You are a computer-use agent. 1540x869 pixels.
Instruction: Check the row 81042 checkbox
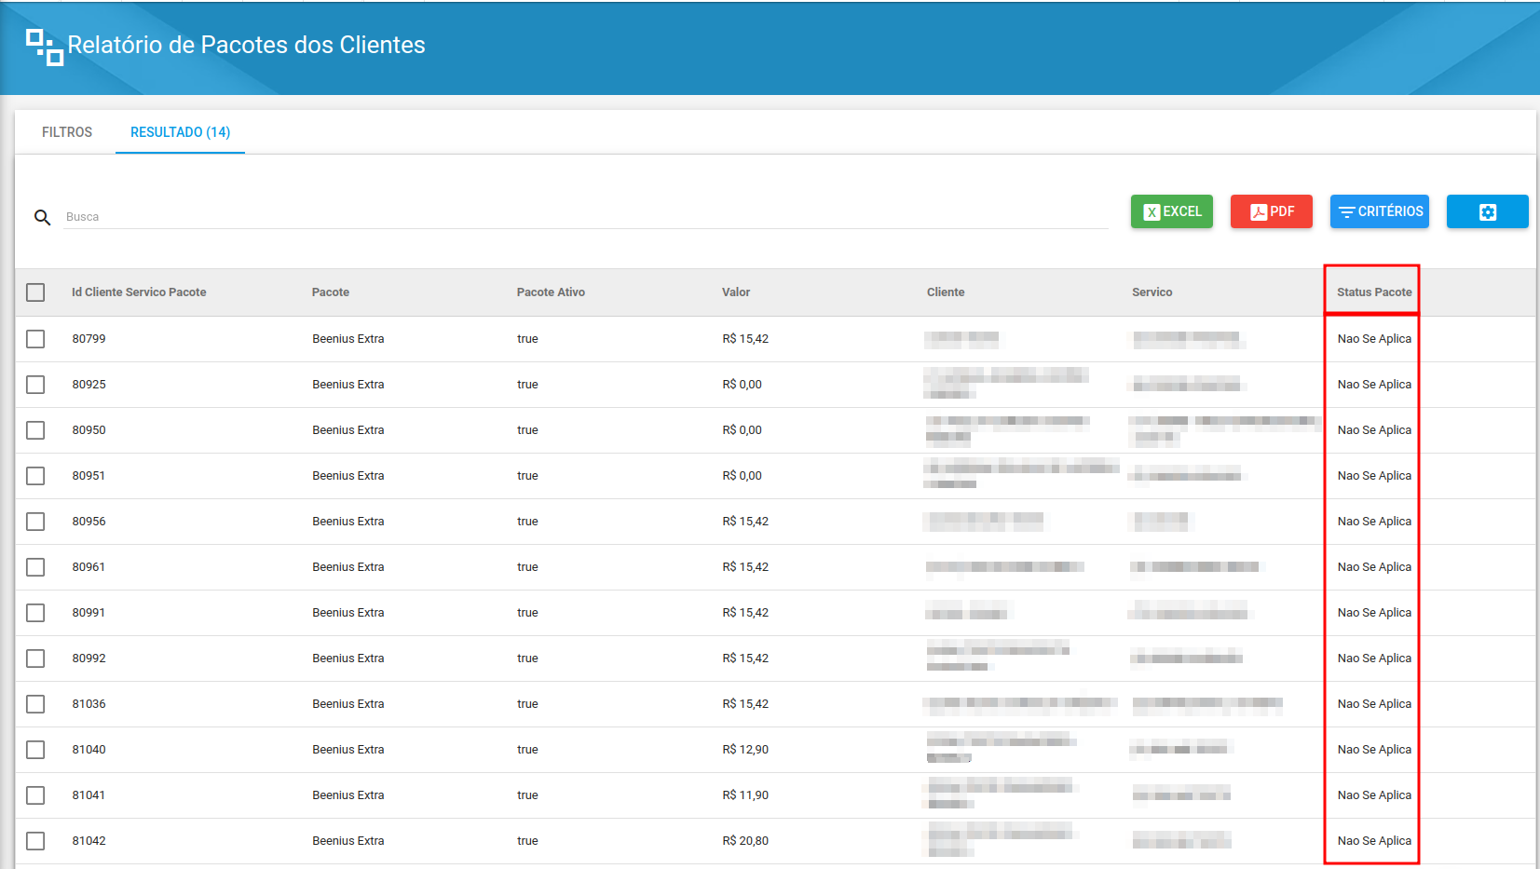(35, 841)
